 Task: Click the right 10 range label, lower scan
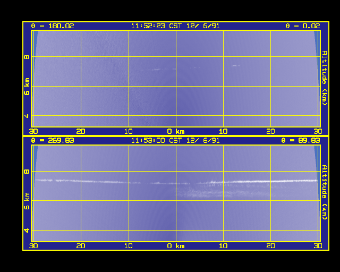(x=223, y=246)
